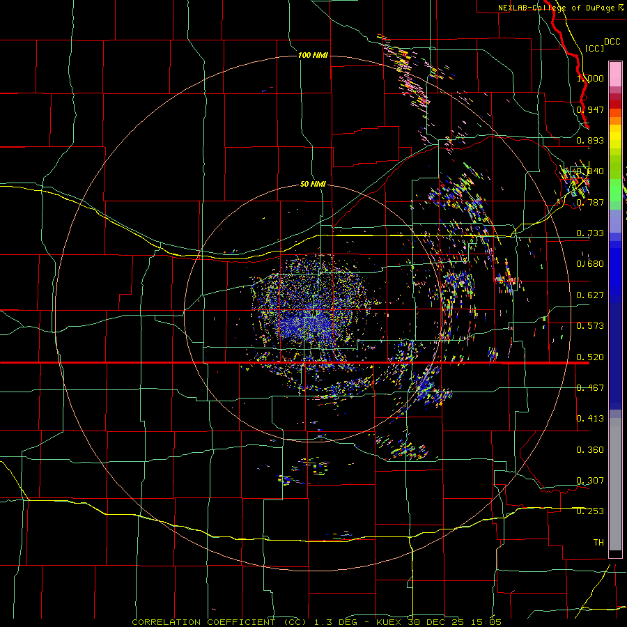Click the 1.3 DEG elevation text

(x=335, y=622)
